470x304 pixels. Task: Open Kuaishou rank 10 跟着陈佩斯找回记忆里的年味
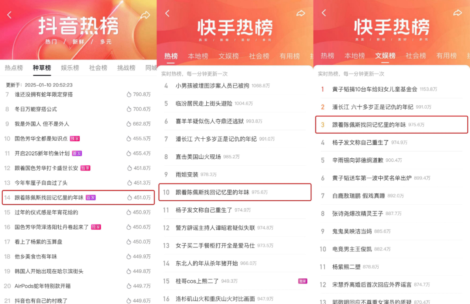pos(235,192)
